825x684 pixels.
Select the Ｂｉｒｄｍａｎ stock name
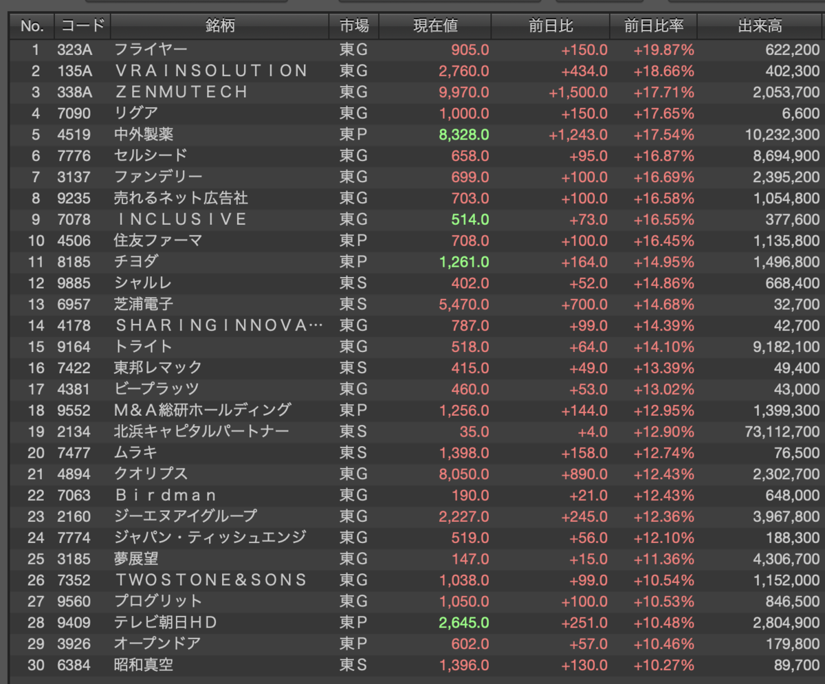click(166, 495)
